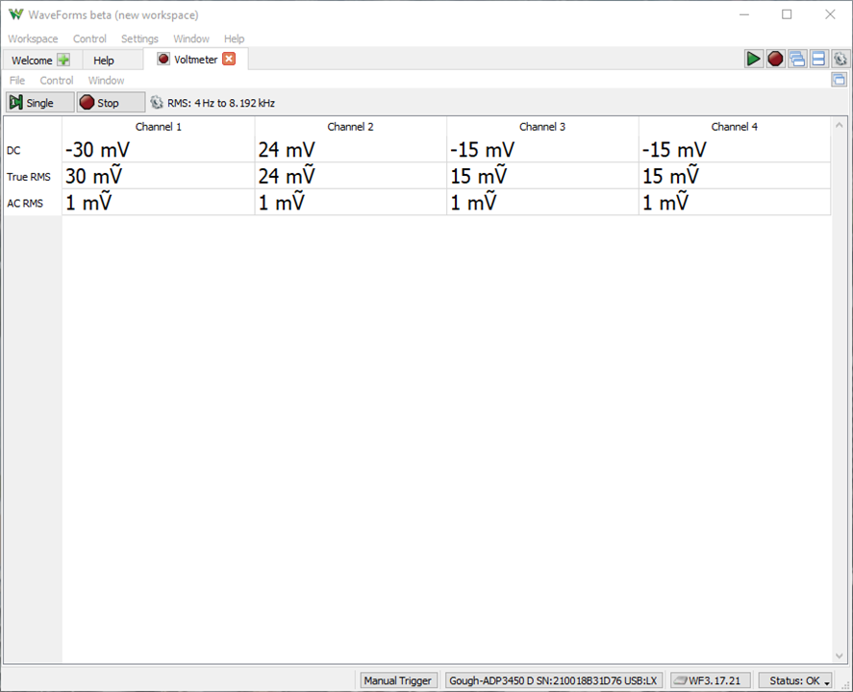Select Channel 3 DC reading -15 mV
This screenshot has width=853, height=692.
tap(542, 150)
